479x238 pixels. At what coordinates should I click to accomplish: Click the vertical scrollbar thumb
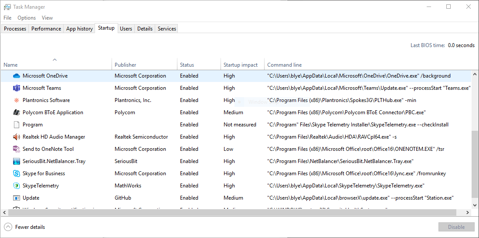point(475,164)
